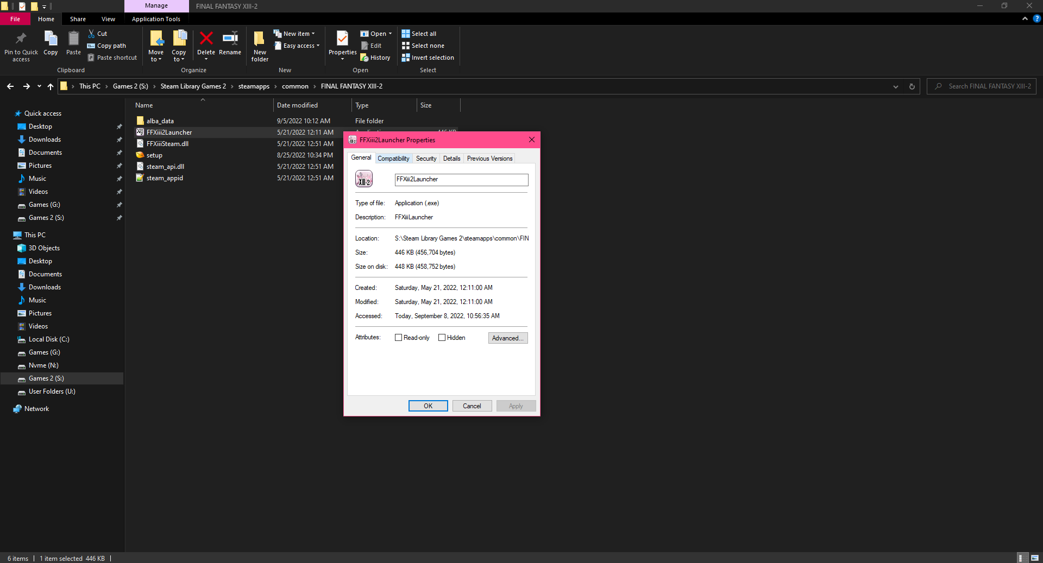The width and height of the screenshot is (1043, 563).
Task: Click the Advanced... attributes button
Action: point(508,338)
